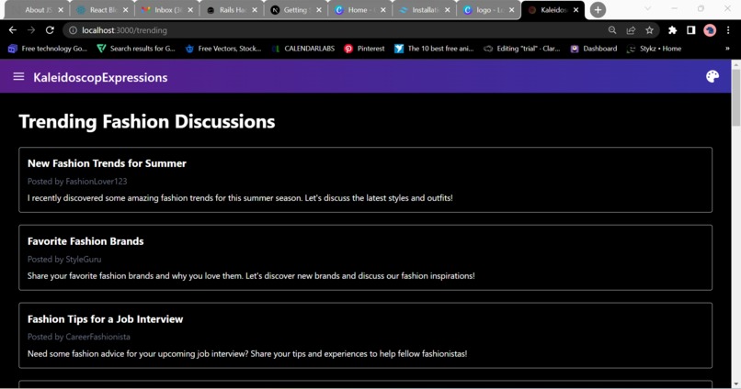The height and width of the screenshot is (389, 741).
Task: Switch to the React Blog tab
Action: pos(103,10)
